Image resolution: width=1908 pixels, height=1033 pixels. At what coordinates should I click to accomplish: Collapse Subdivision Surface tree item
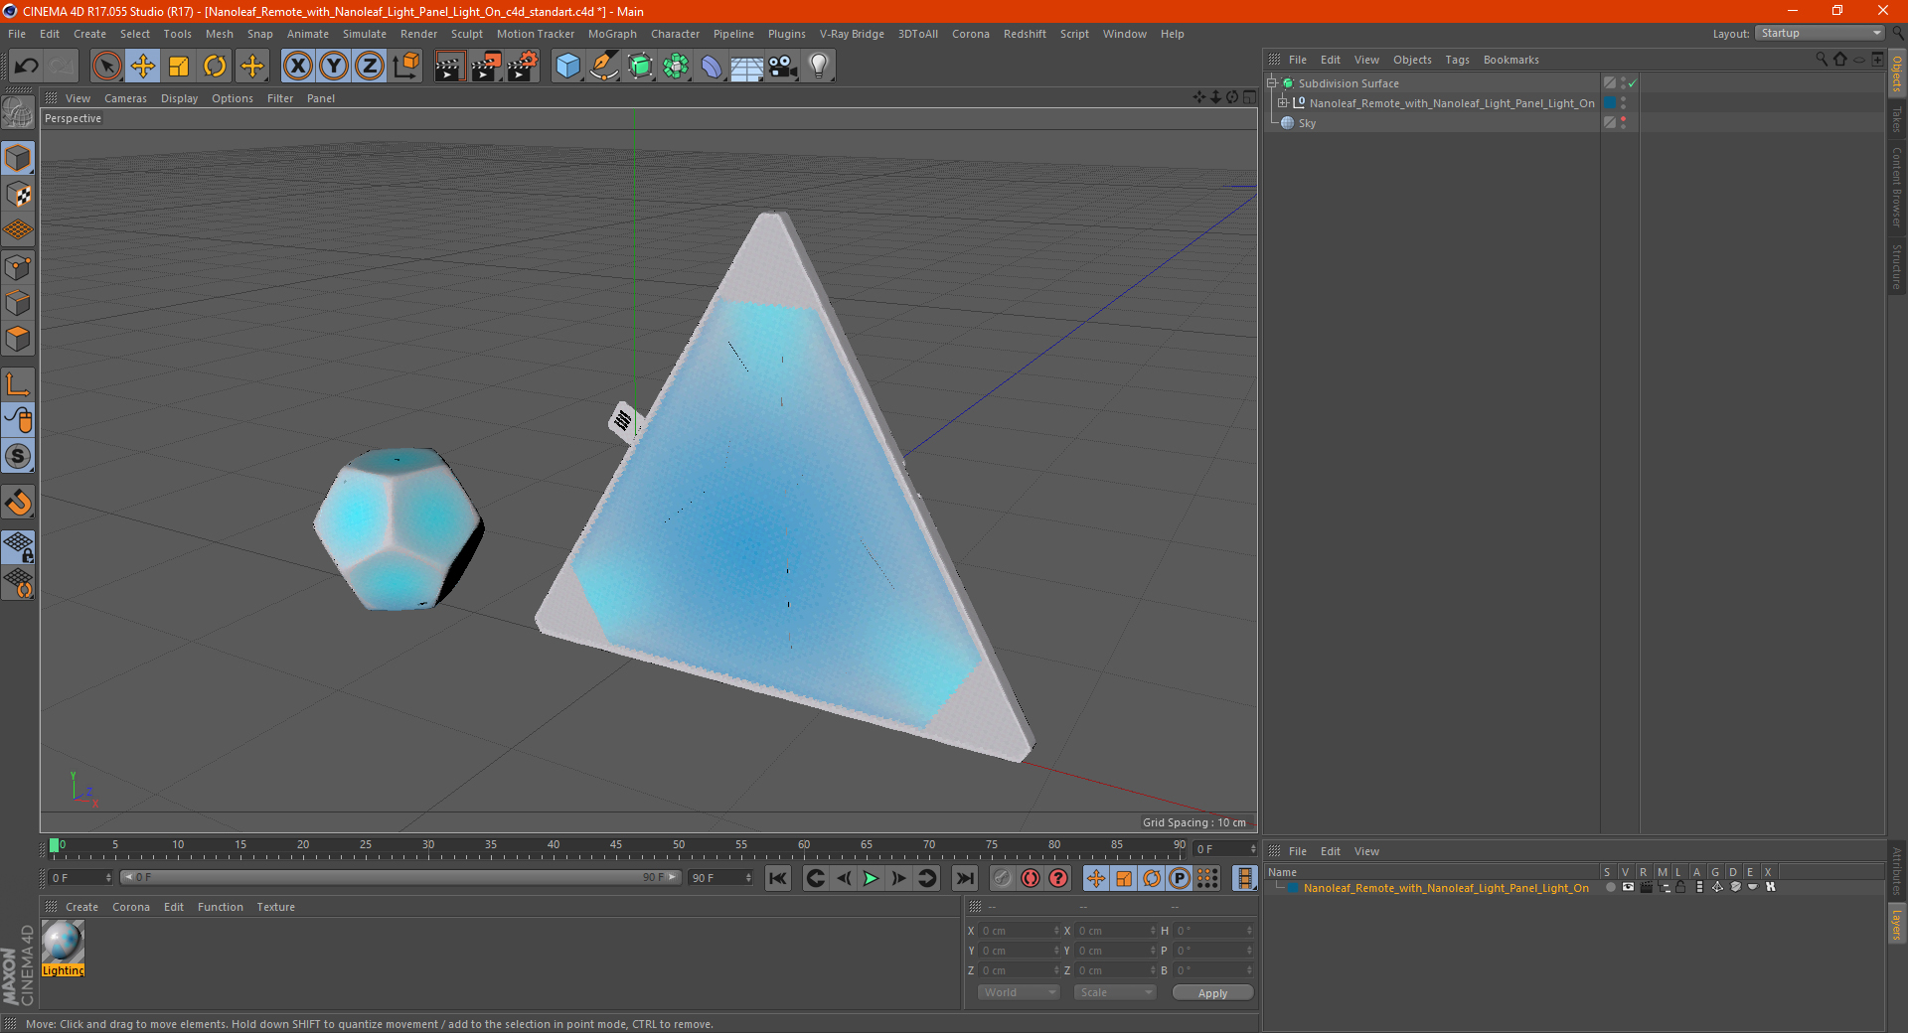click(x=1271, y=83)
